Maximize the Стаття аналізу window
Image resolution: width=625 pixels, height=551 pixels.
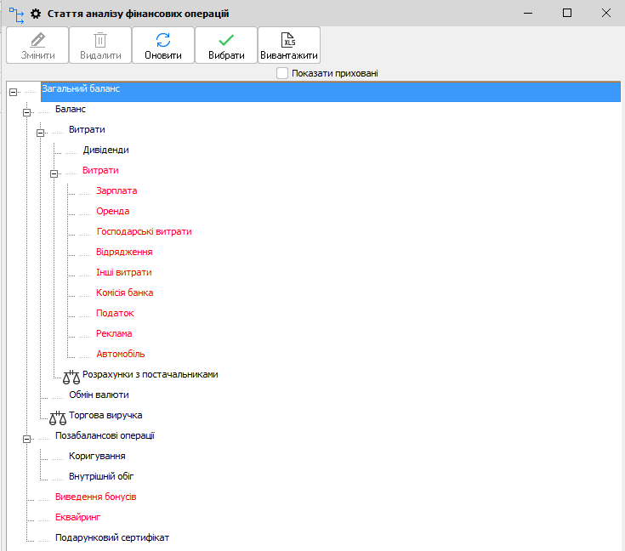[567, 14]
